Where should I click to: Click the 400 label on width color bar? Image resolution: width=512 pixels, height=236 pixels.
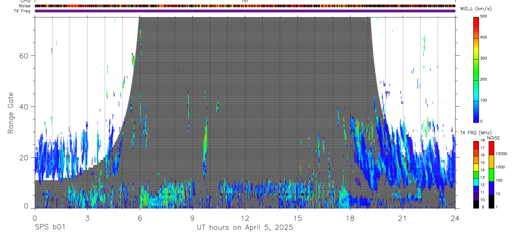tap(484, 37)
